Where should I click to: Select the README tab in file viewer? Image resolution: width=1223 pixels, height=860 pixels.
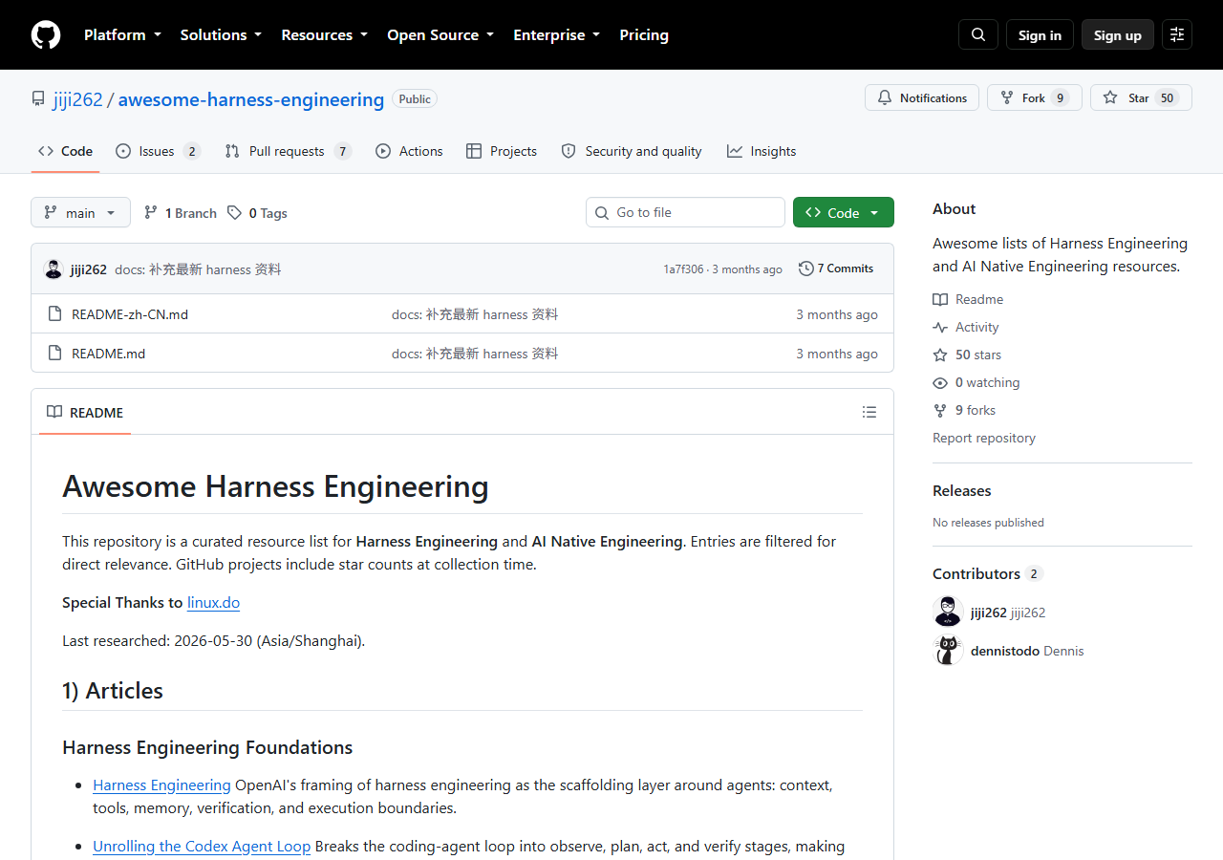85,412
